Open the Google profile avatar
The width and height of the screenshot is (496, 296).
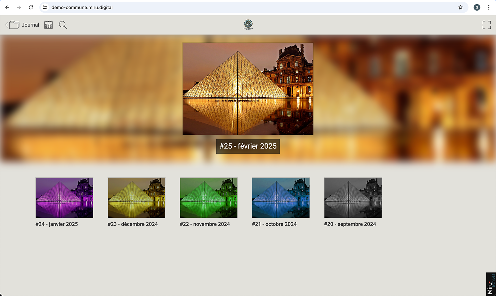[476, 7]
